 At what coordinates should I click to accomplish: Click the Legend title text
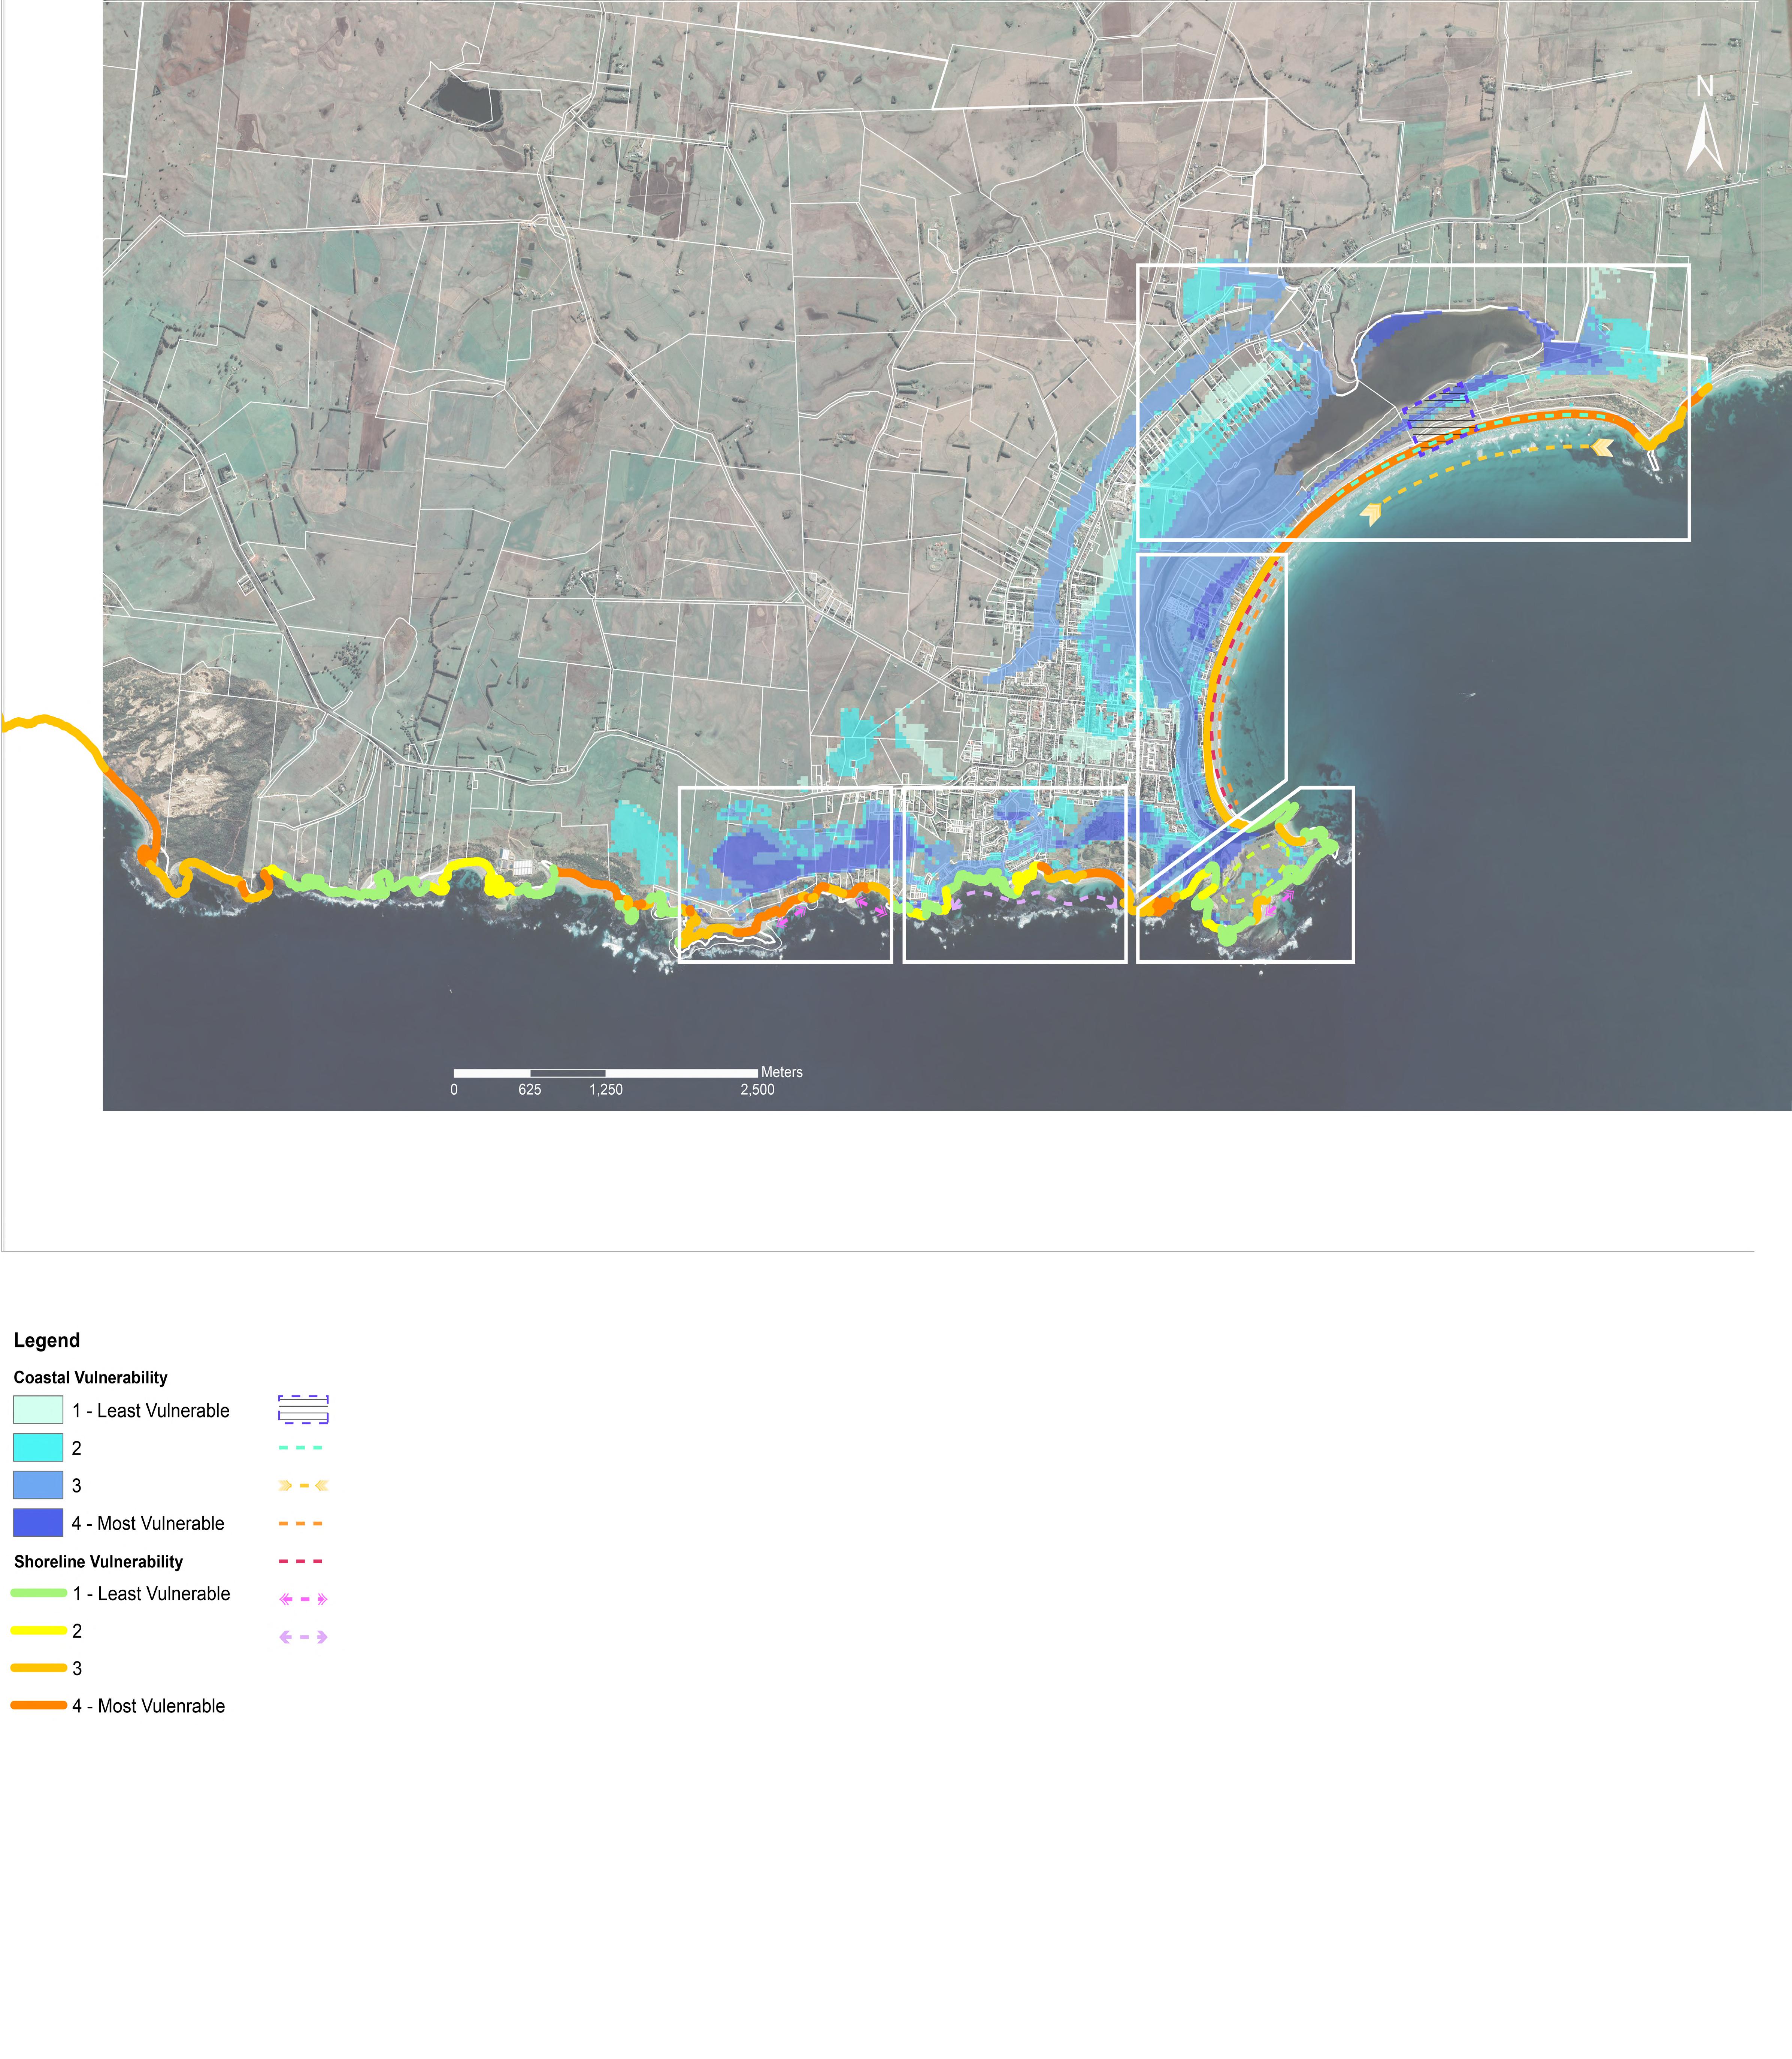[46, 1341]
